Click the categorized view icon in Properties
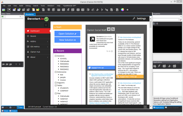This screenshot has height=116, width=183. coord(154,24)
